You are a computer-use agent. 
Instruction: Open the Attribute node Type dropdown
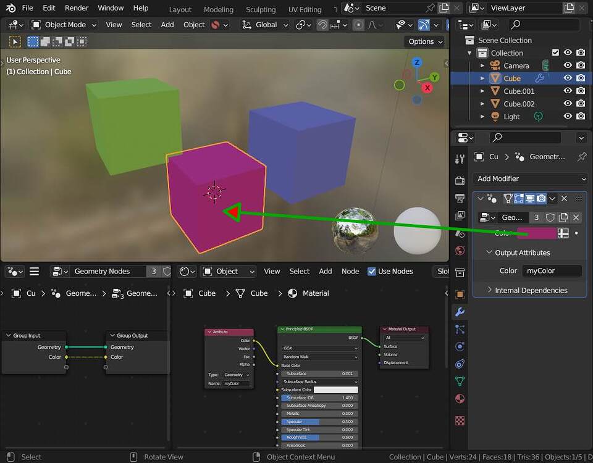click(236, 375)
